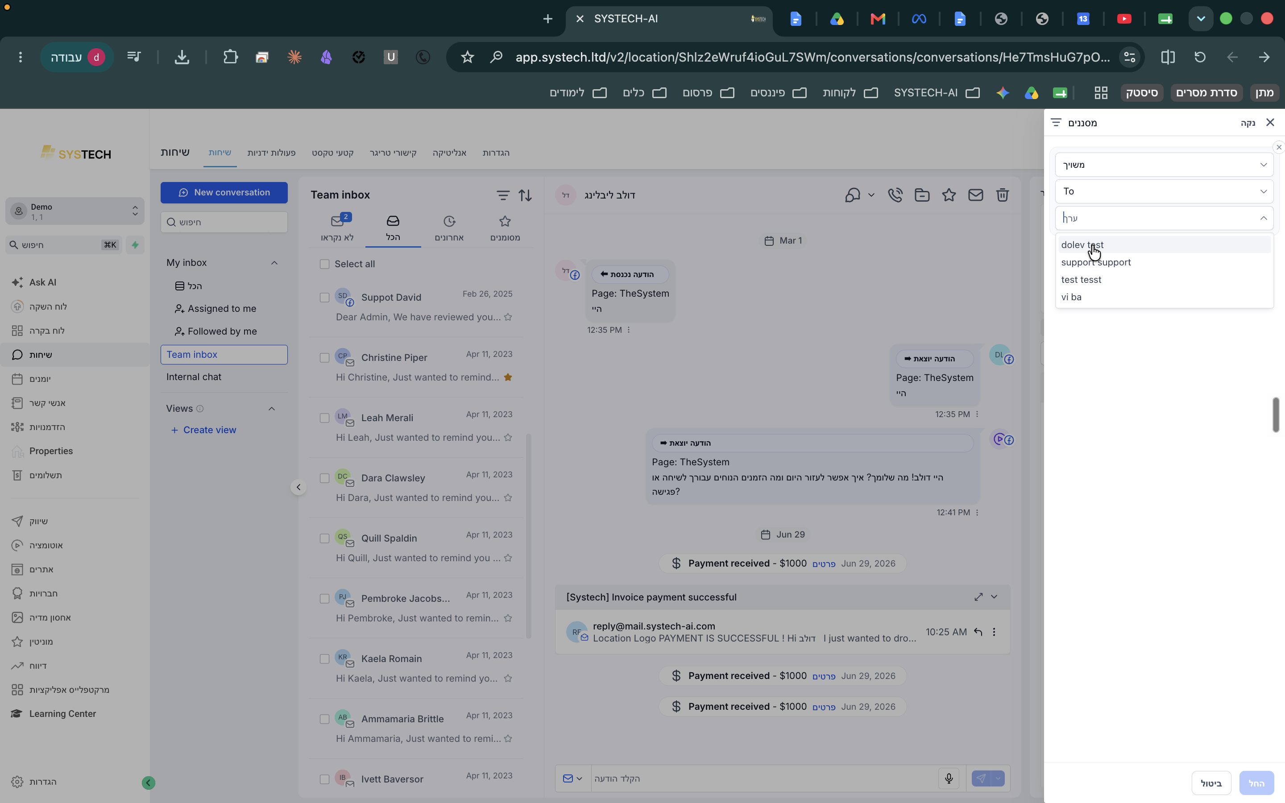1285x803 pixels.
Task: Remove the filter row with small X
Action: coord(1279,147)
